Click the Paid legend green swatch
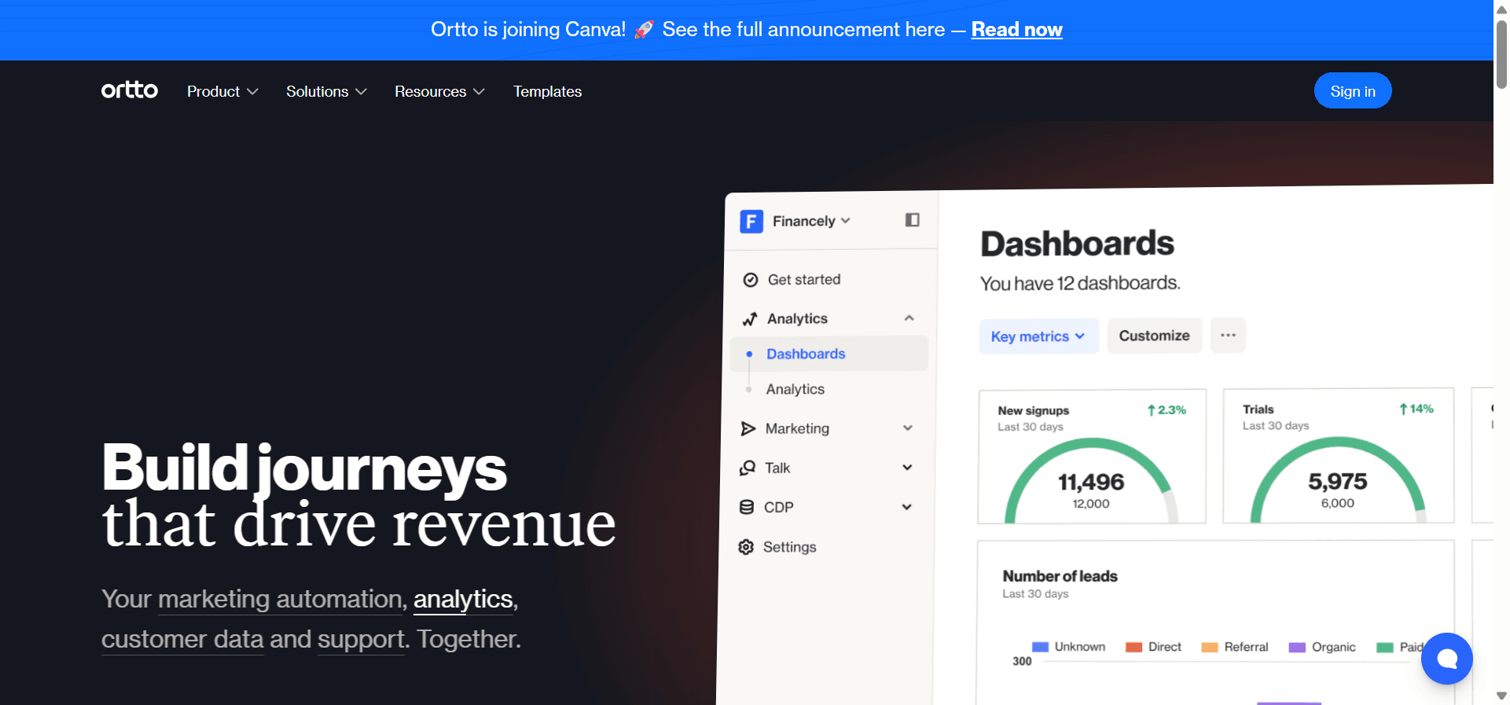The image size is (1510, 705). coord(1385,647)
